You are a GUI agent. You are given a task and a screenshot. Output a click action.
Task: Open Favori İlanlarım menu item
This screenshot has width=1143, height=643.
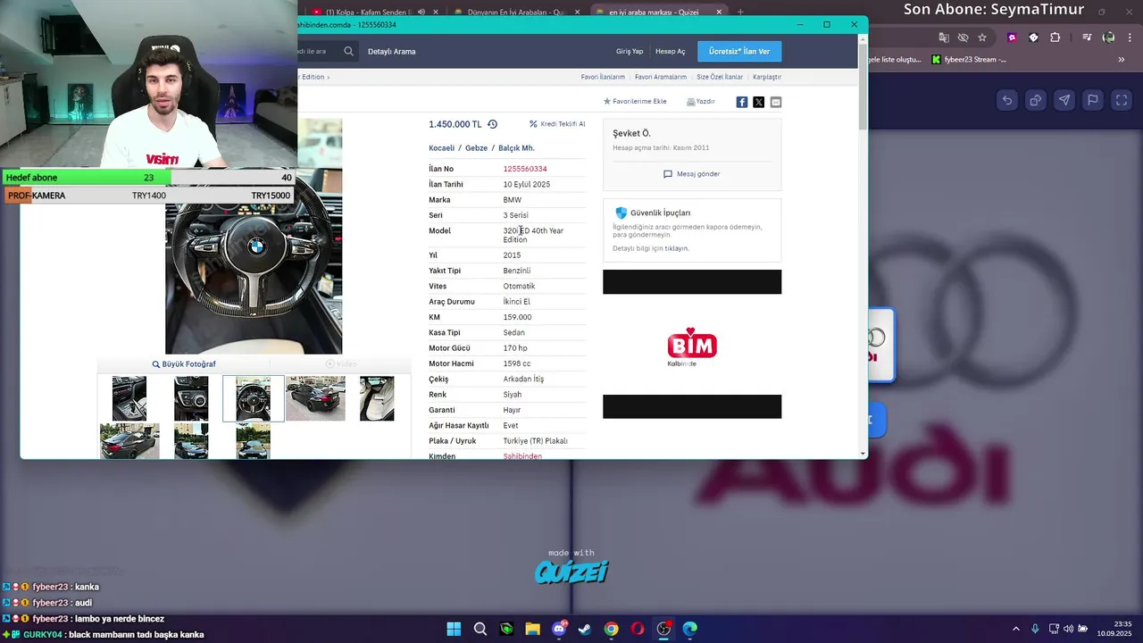coord(603,77)
